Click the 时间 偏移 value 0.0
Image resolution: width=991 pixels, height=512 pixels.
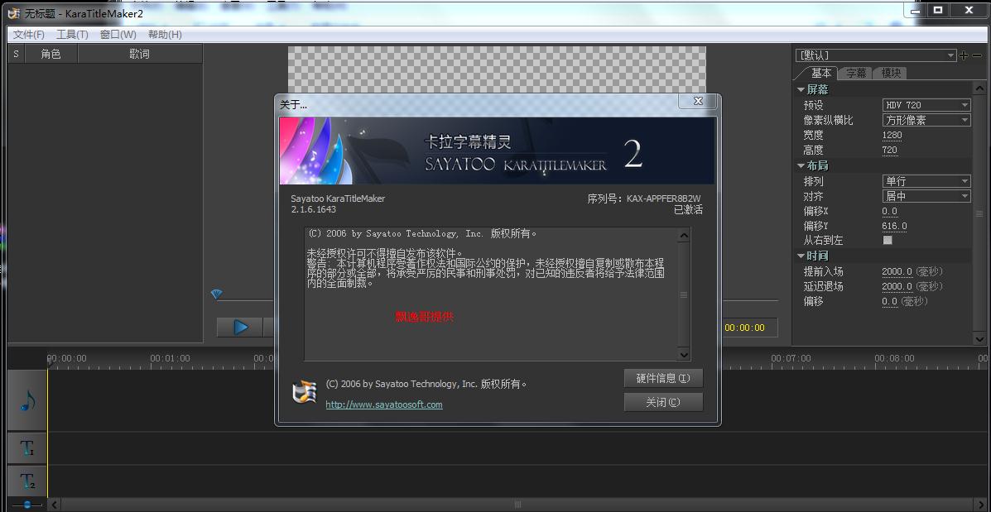click(889, 302)
